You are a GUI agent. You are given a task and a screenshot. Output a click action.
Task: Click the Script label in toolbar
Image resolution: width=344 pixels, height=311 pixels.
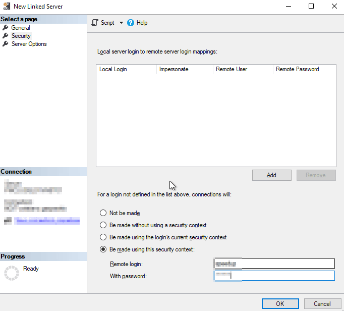(107, 23)
